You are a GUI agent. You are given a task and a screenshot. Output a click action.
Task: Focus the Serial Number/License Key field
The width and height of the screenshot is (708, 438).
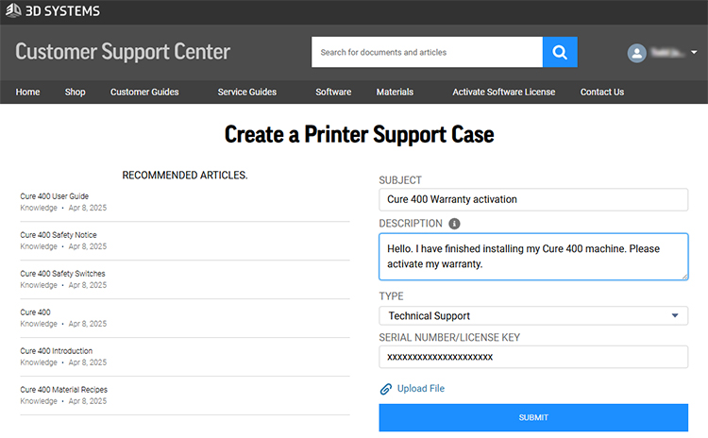(x=532, y=357)
